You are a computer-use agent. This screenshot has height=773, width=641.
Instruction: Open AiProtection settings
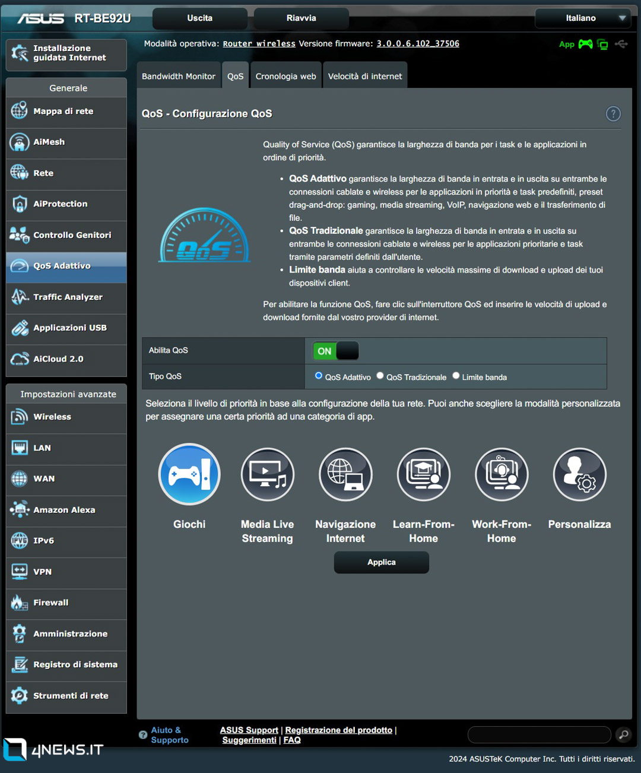[x=66, y=204]
